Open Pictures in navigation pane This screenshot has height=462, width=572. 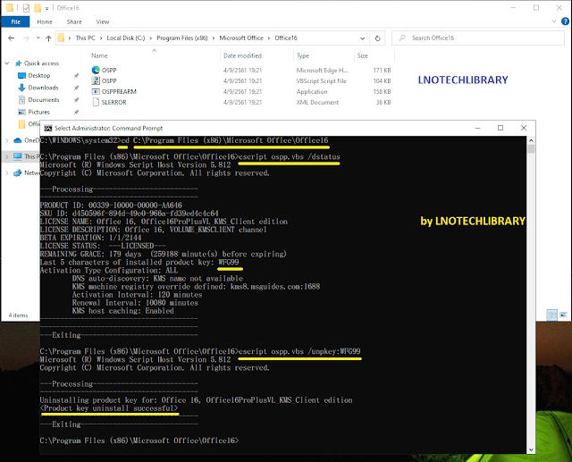(38, 112)
